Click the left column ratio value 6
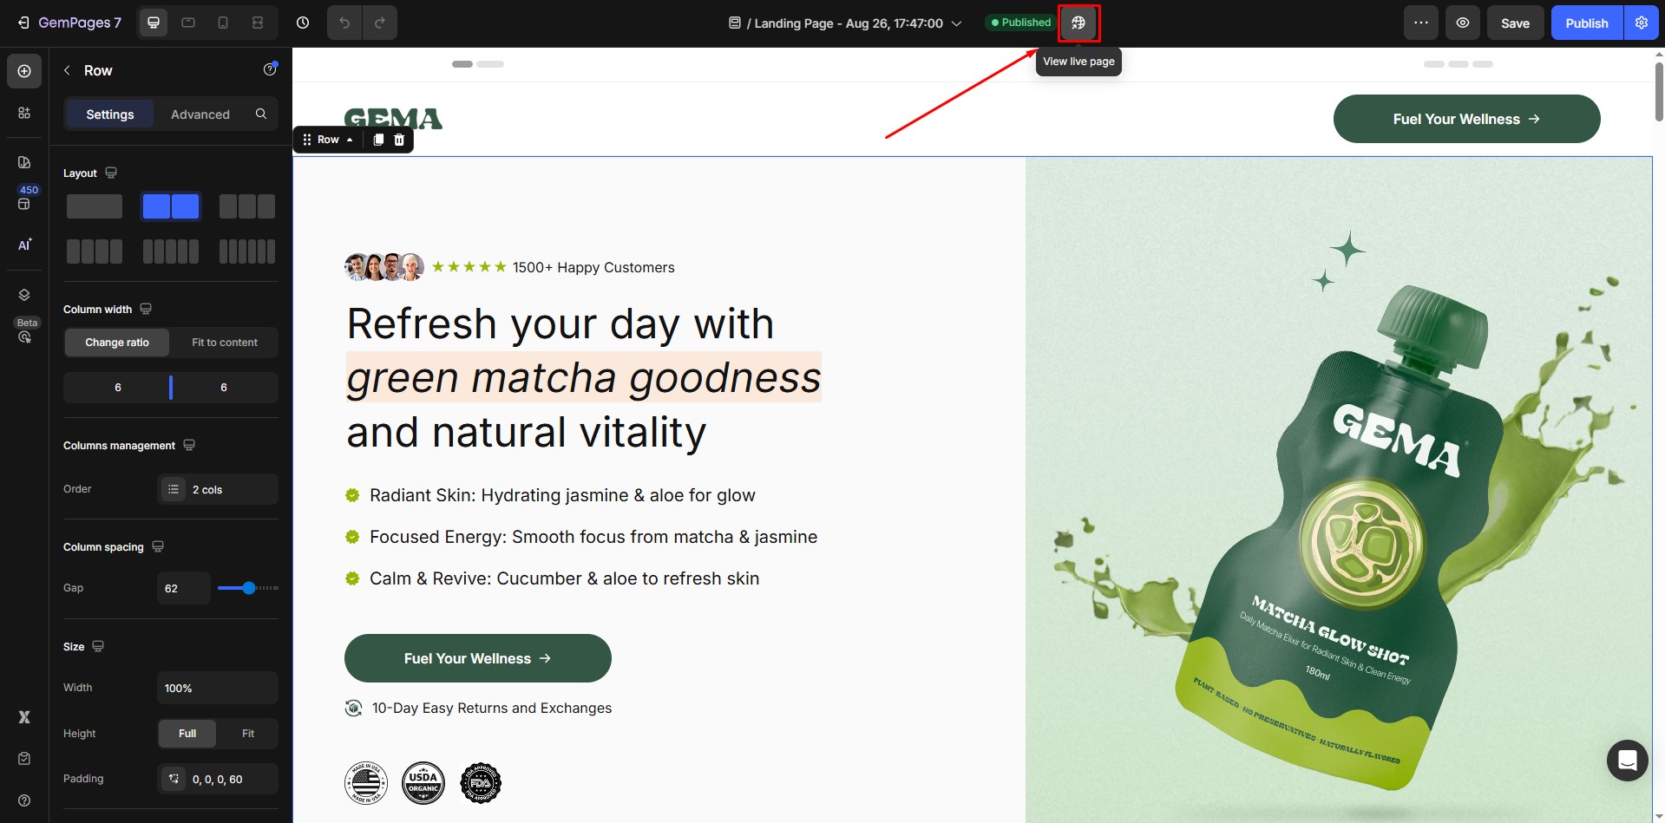1665x823 pixels. (x=118, y=388)
